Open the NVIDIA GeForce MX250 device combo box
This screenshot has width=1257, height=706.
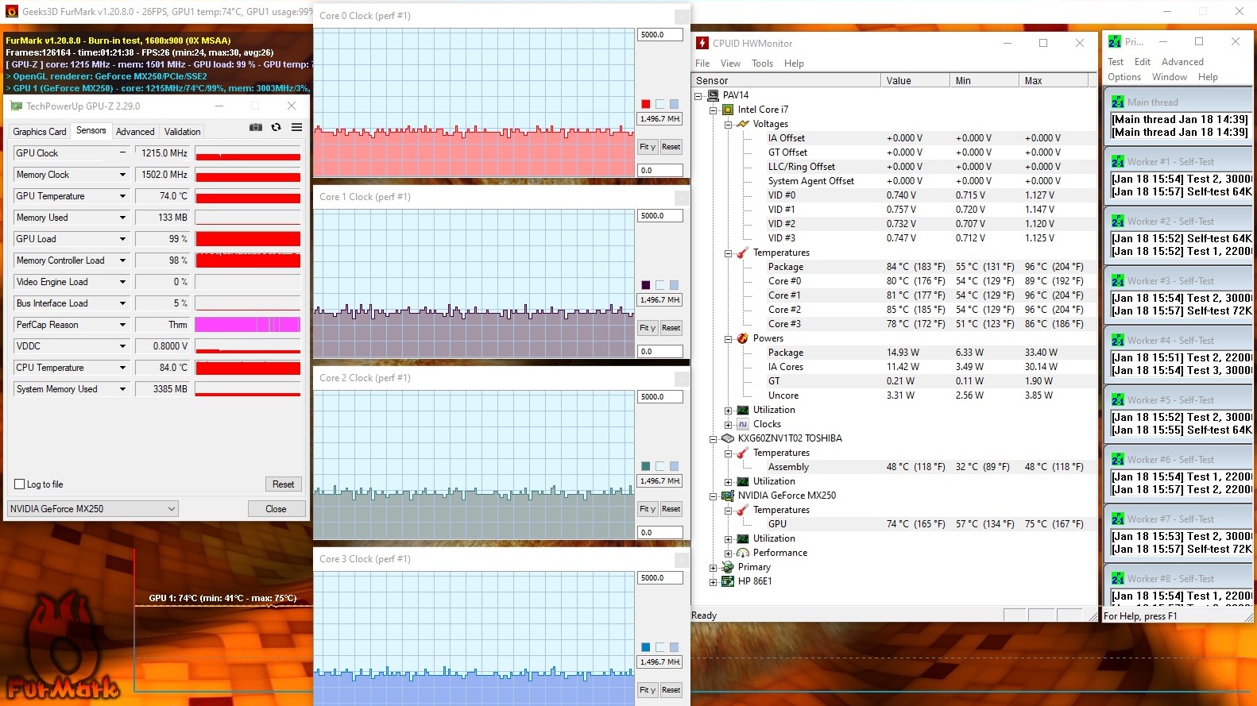92,509
